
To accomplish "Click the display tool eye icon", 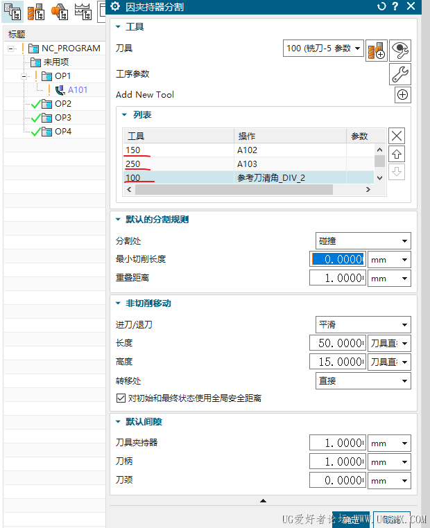I will click(400, 51).
